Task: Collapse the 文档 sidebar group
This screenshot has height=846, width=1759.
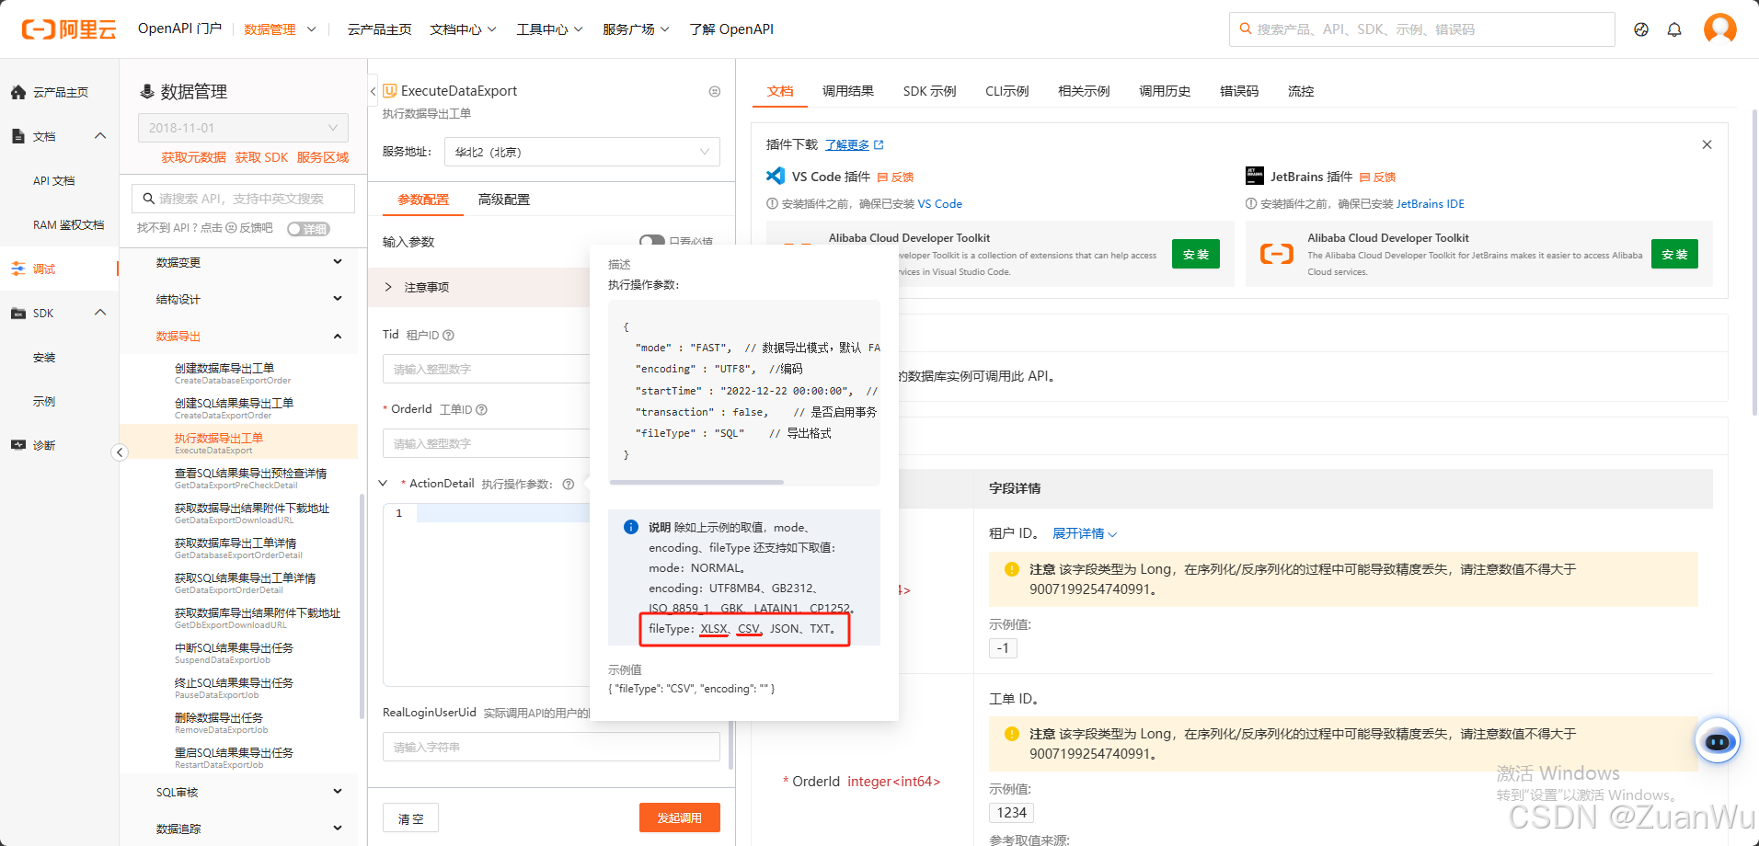Action: pos(100,136)
